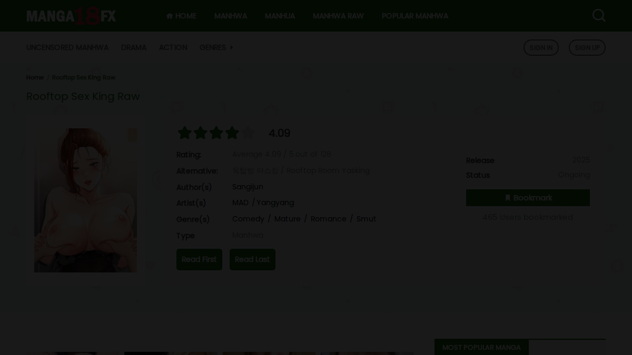Click the 4.09 rating score
Image resolution: width=632 pixels, height=355 pixels.
pyautogui.click(x=280, y=133)
